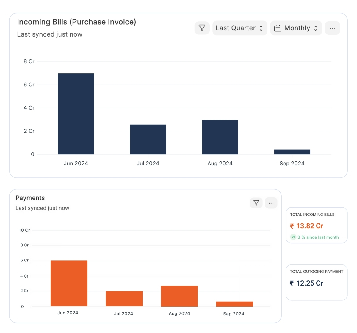Click the Aug 2024 orange payments bar
The image size is (357, 333).
tap(179, 296)
